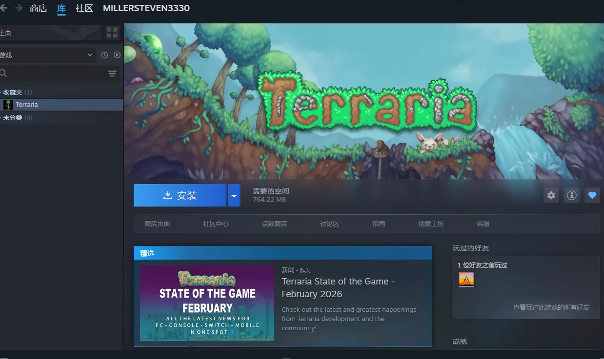
Task: Open 点数商店 link
Action: 274,224
